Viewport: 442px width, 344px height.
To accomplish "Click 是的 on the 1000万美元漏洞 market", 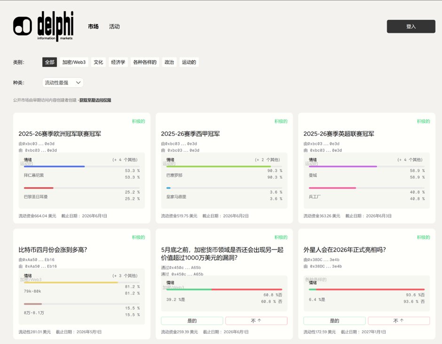I will tap(192, 321).
